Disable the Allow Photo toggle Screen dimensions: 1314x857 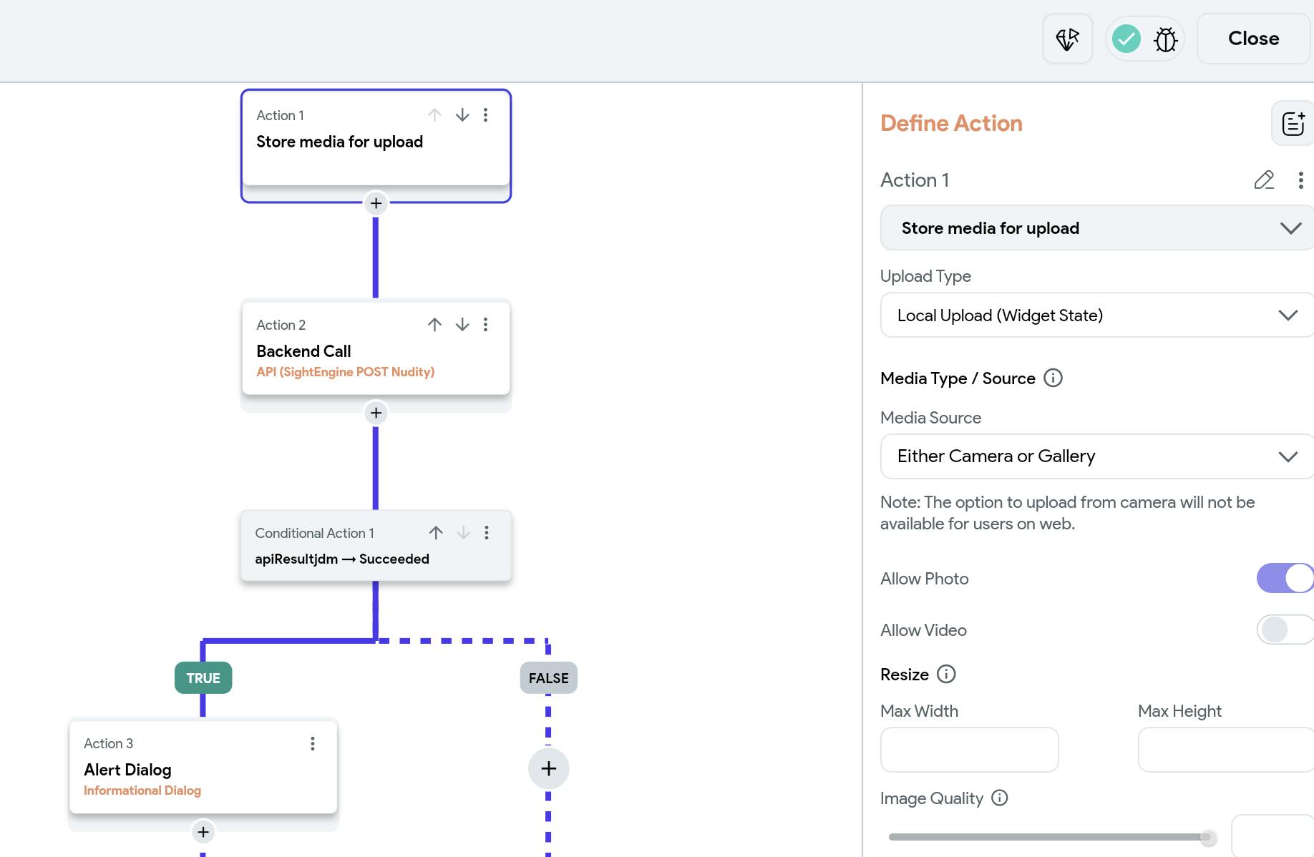tap(1285, 578)
